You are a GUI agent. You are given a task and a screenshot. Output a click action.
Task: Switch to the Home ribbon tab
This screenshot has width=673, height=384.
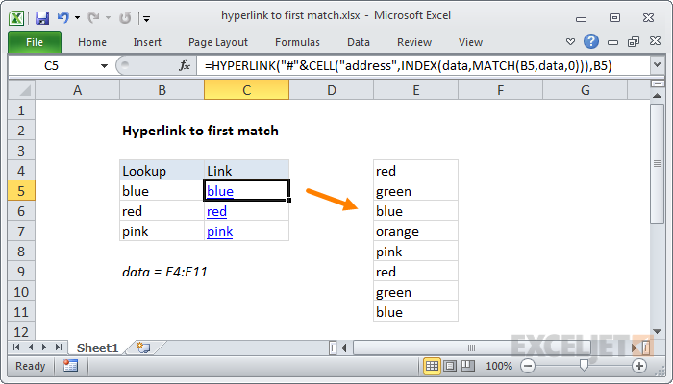click(x=92, y=42)
